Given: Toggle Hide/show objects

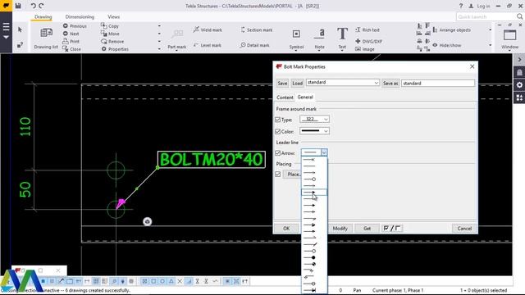Looking at the screenshot, I should pos(446,45).
